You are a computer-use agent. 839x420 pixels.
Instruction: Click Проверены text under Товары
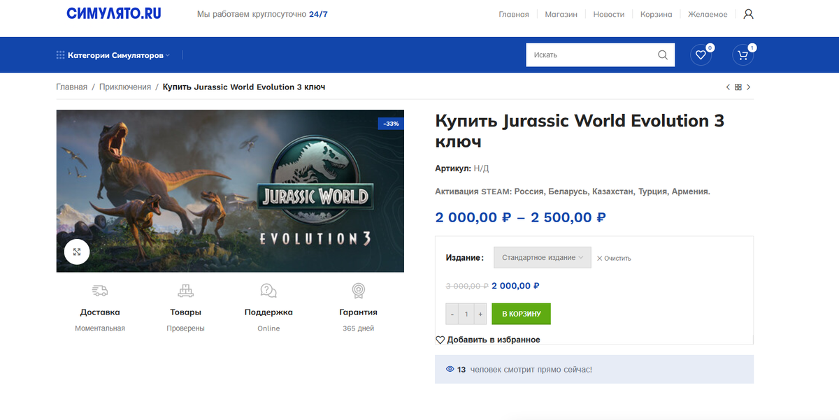pyautogui.click(x=185, y=328)
